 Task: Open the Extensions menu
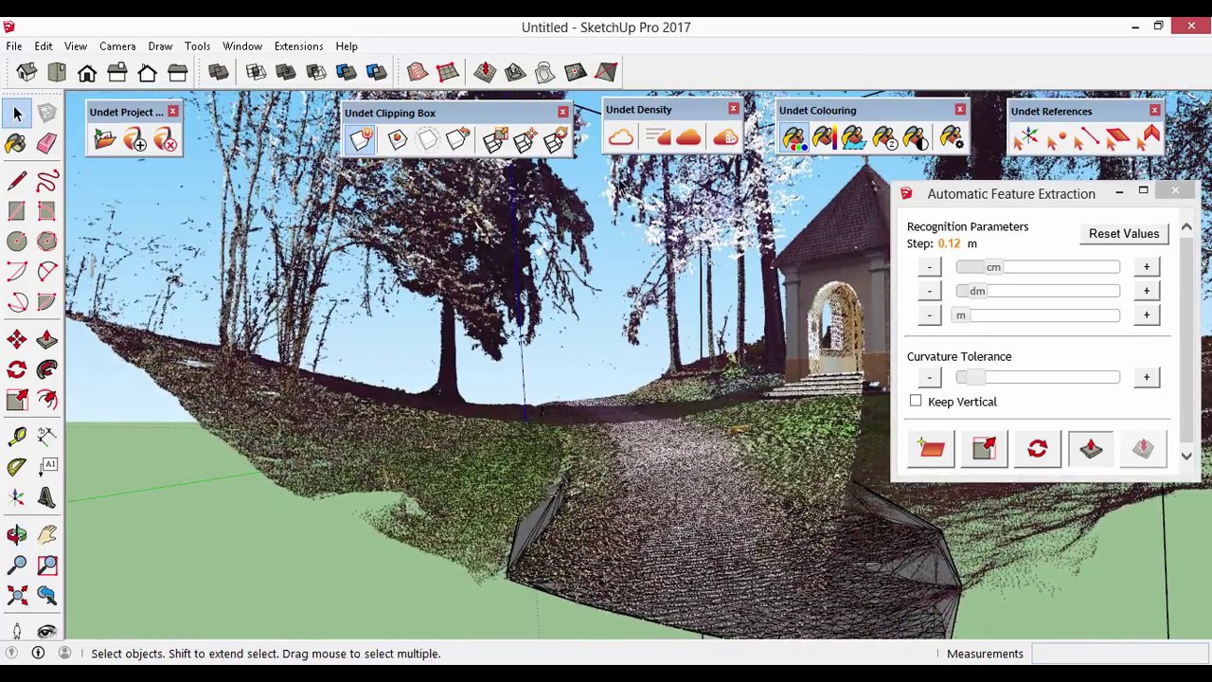click(x=298, y=45)
